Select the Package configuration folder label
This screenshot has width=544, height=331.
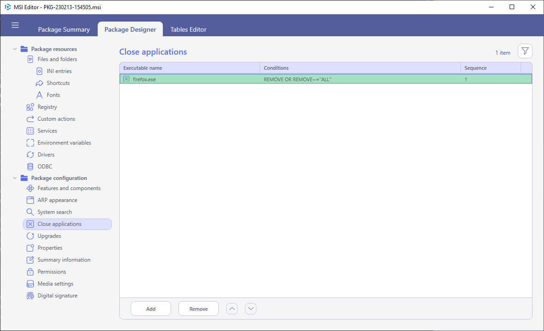[x=59, y=178]
